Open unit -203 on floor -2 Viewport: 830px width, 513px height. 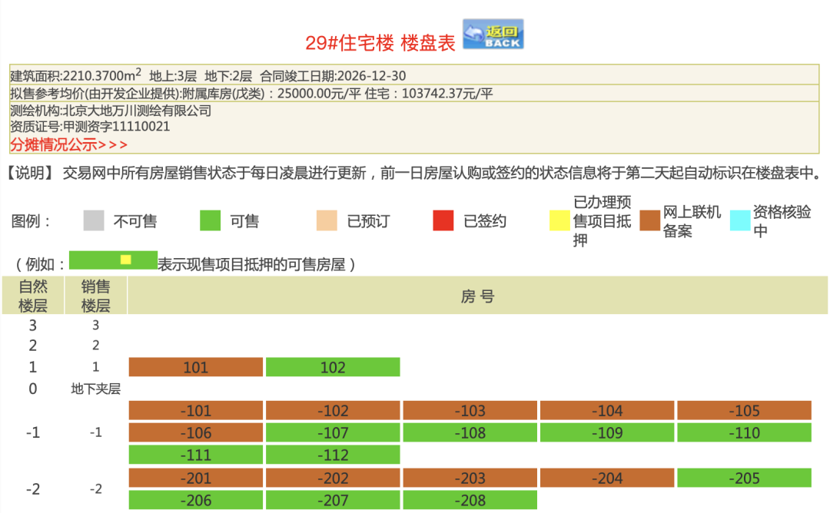point(470,478)
